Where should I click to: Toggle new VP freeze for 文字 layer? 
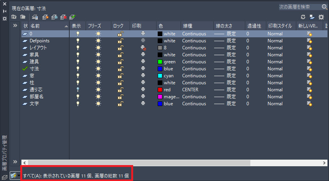point(309,104)
